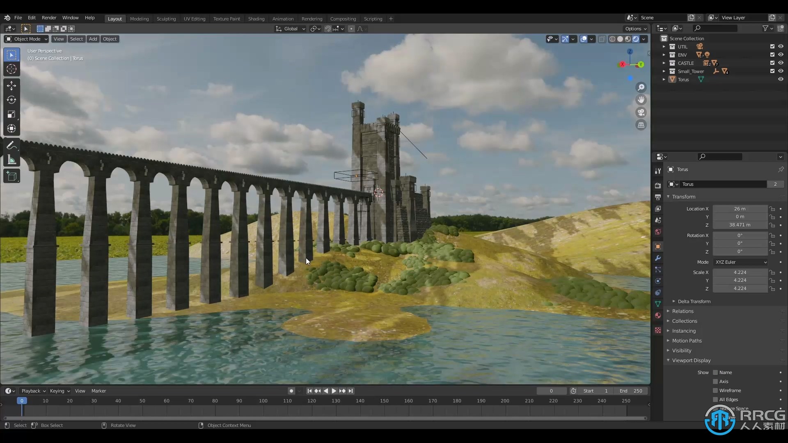Activate the Rotate tool
This screenshot has height=443, width=788.
point(11,100)
